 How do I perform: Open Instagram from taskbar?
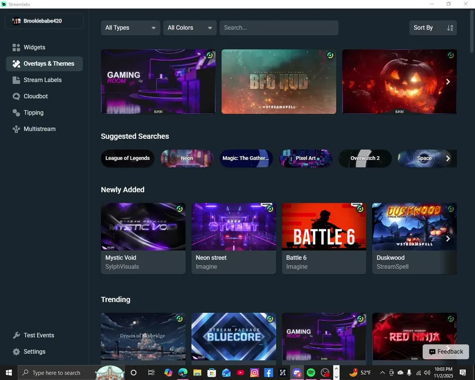click(254, 373)
